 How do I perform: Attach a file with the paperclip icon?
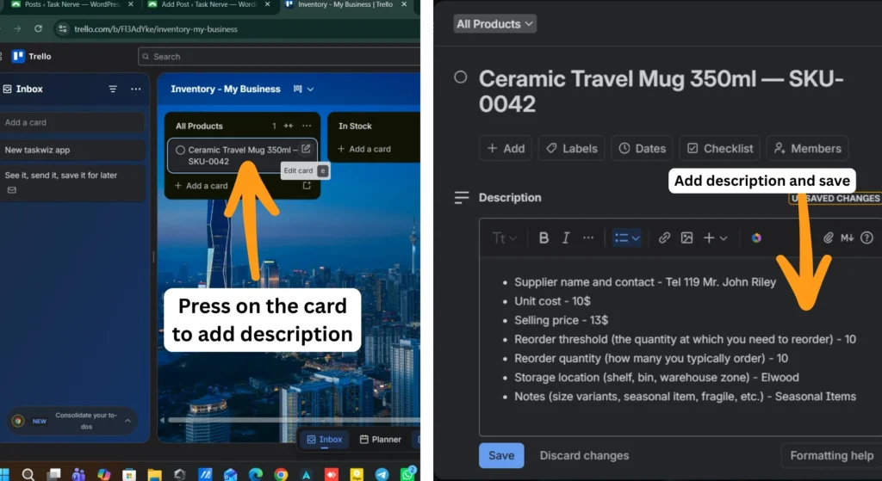pos(828,237)
